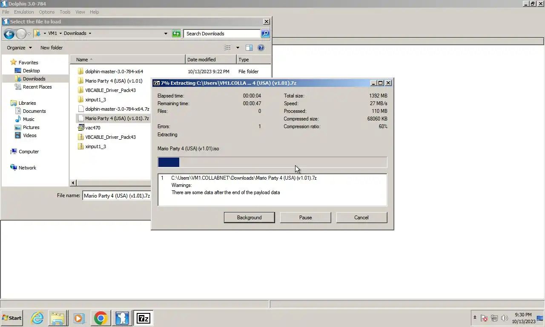Select Recent Places in Favorites

[37, 87]
